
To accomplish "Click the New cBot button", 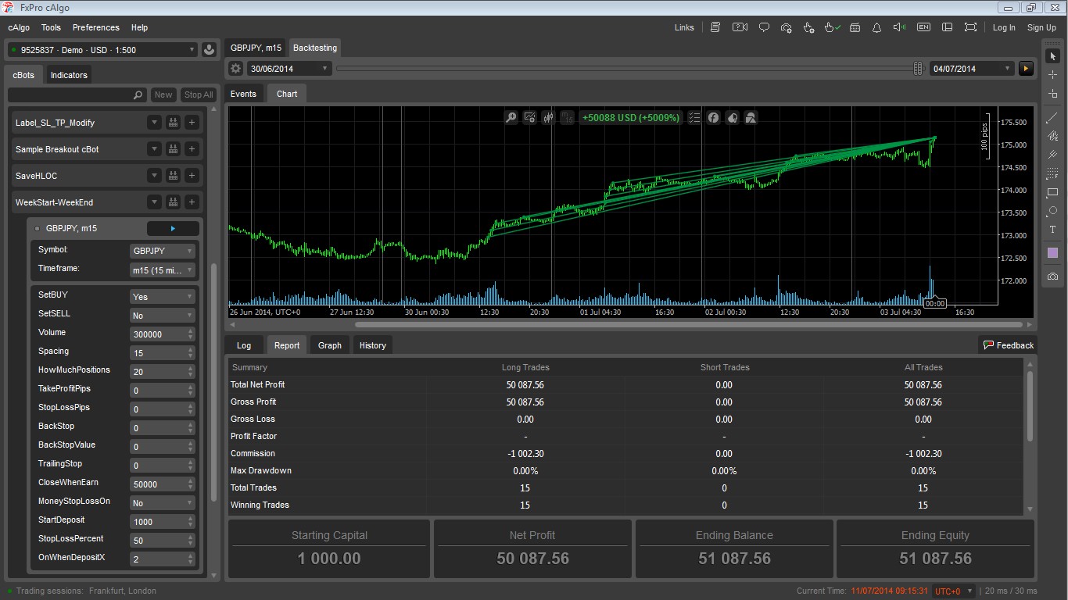I will [x=163, y=95].
